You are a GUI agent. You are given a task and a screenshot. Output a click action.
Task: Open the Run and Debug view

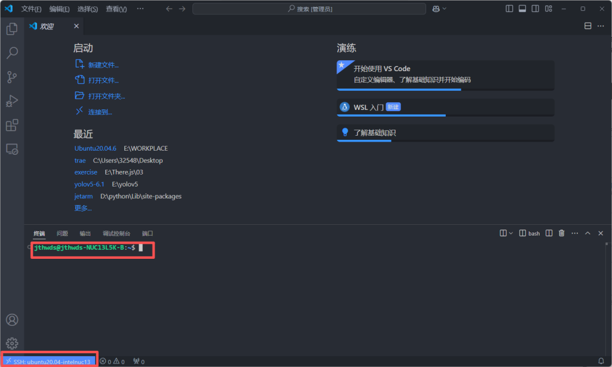pyautogui.click(x=11, y=101)
